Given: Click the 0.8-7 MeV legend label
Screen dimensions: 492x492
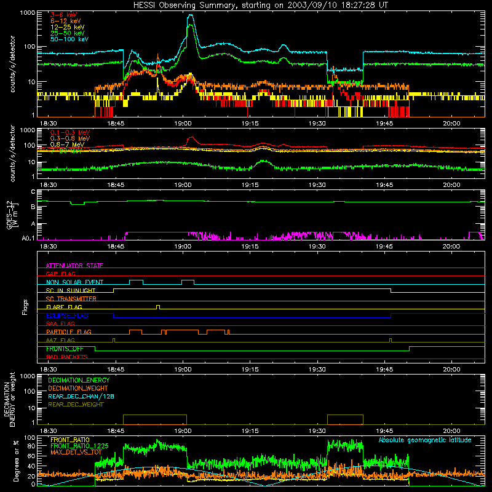Looking at the screenshot, I should (x=68, y=145).
